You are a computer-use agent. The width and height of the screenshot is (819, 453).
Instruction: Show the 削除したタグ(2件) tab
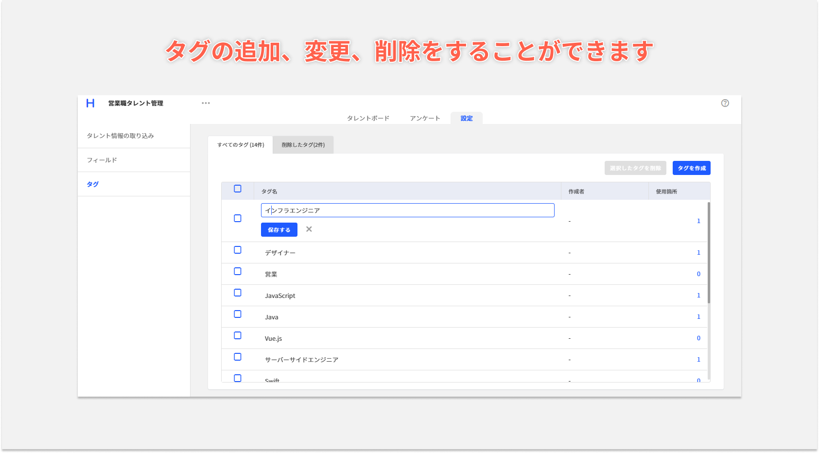point(303,145)
